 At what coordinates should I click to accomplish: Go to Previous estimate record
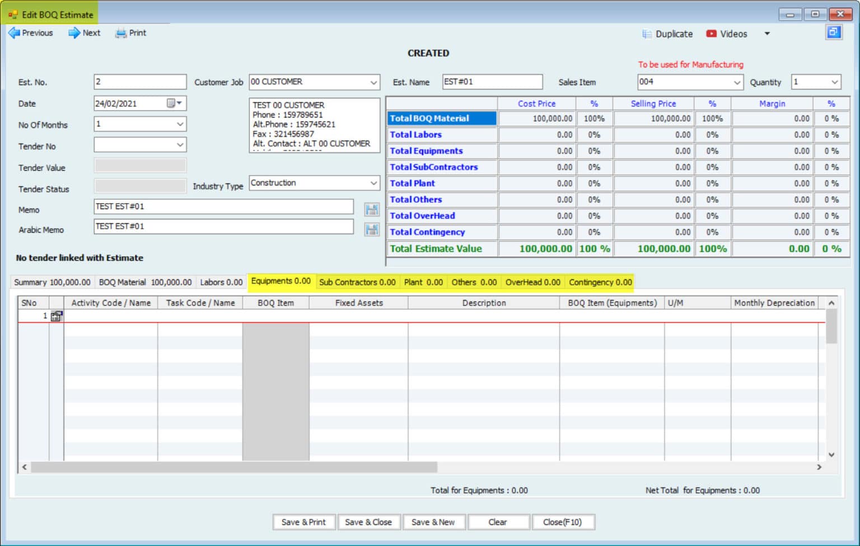pyautogui.click(x=31, y=33)
